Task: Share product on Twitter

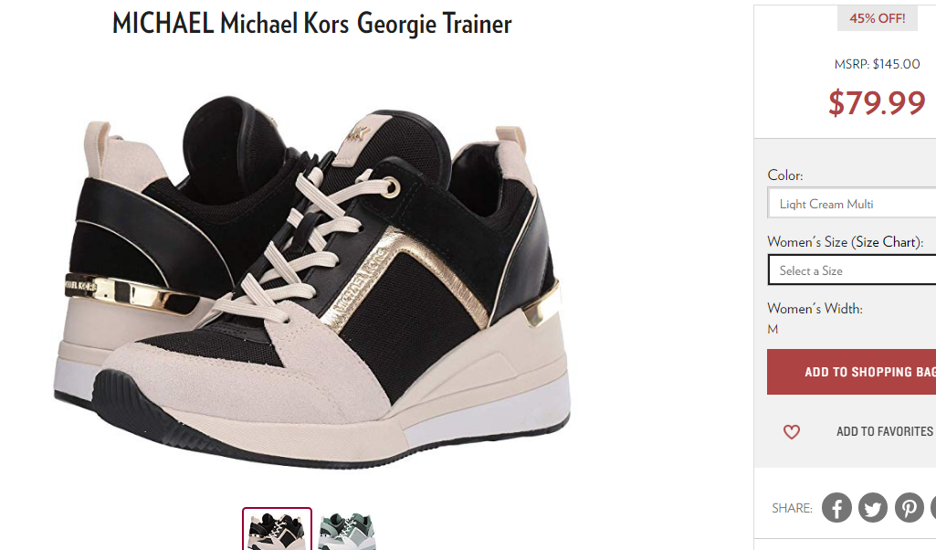Action: click(x=873, y=508)
